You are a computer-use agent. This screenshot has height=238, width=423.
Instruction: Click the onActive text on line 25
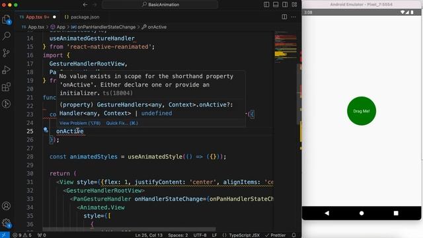pos(70,131)
